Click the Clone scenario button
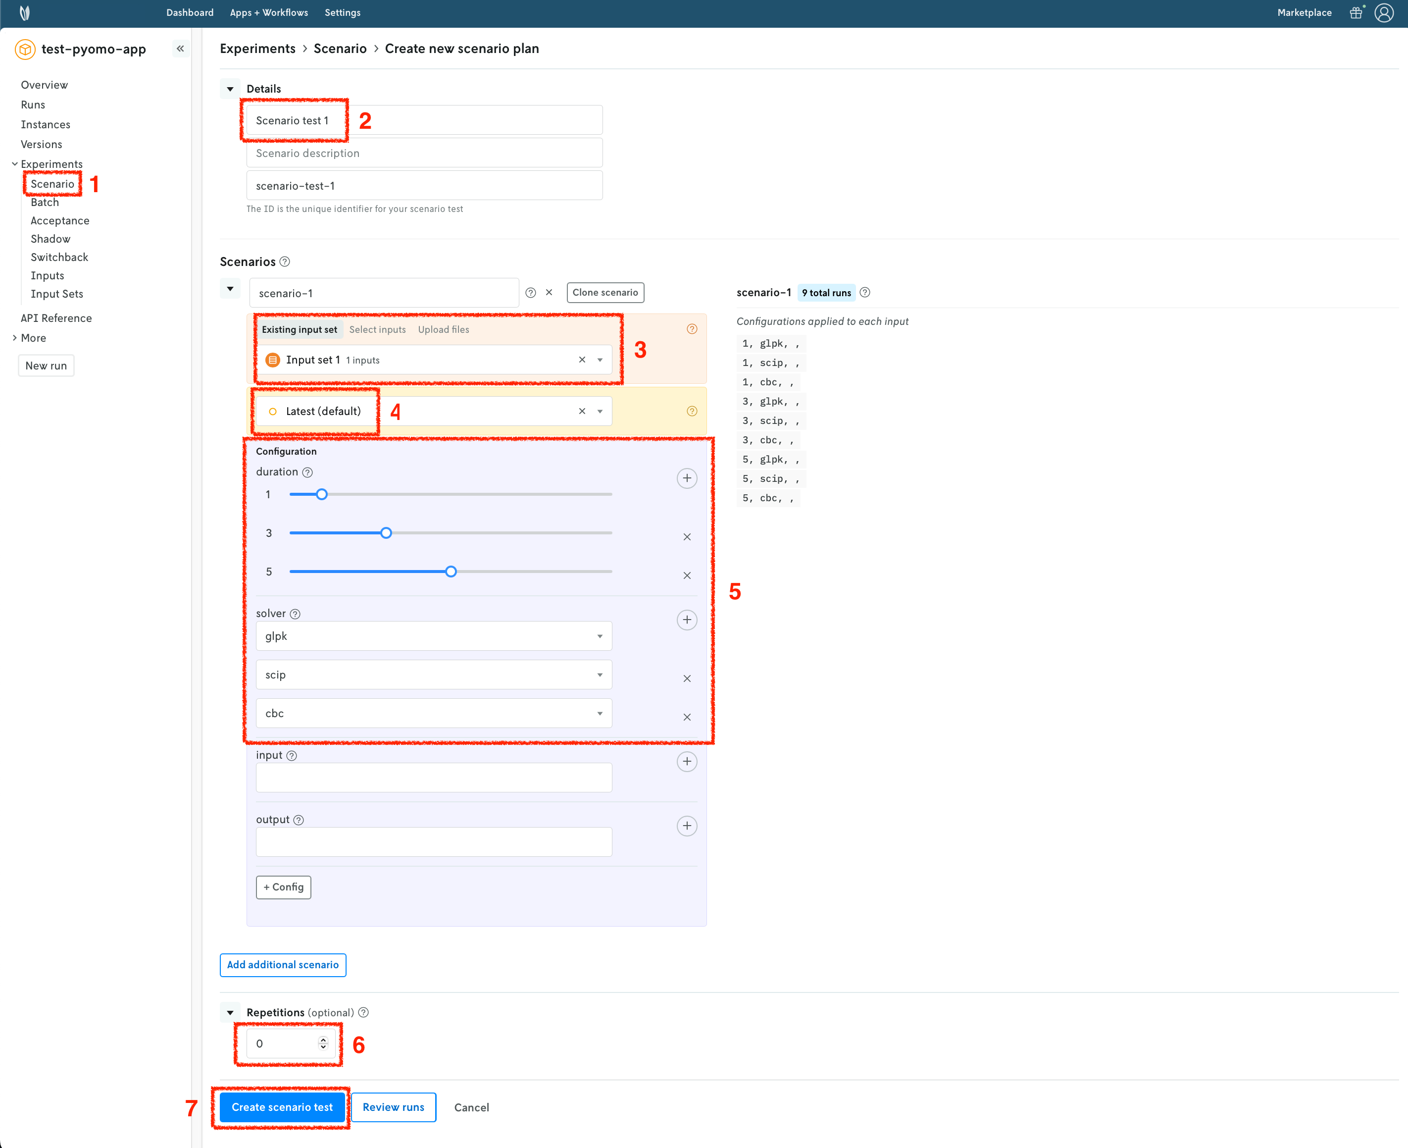This screenshot has width=1408, height=1148. pyautogui.click(x=605, y=292)
